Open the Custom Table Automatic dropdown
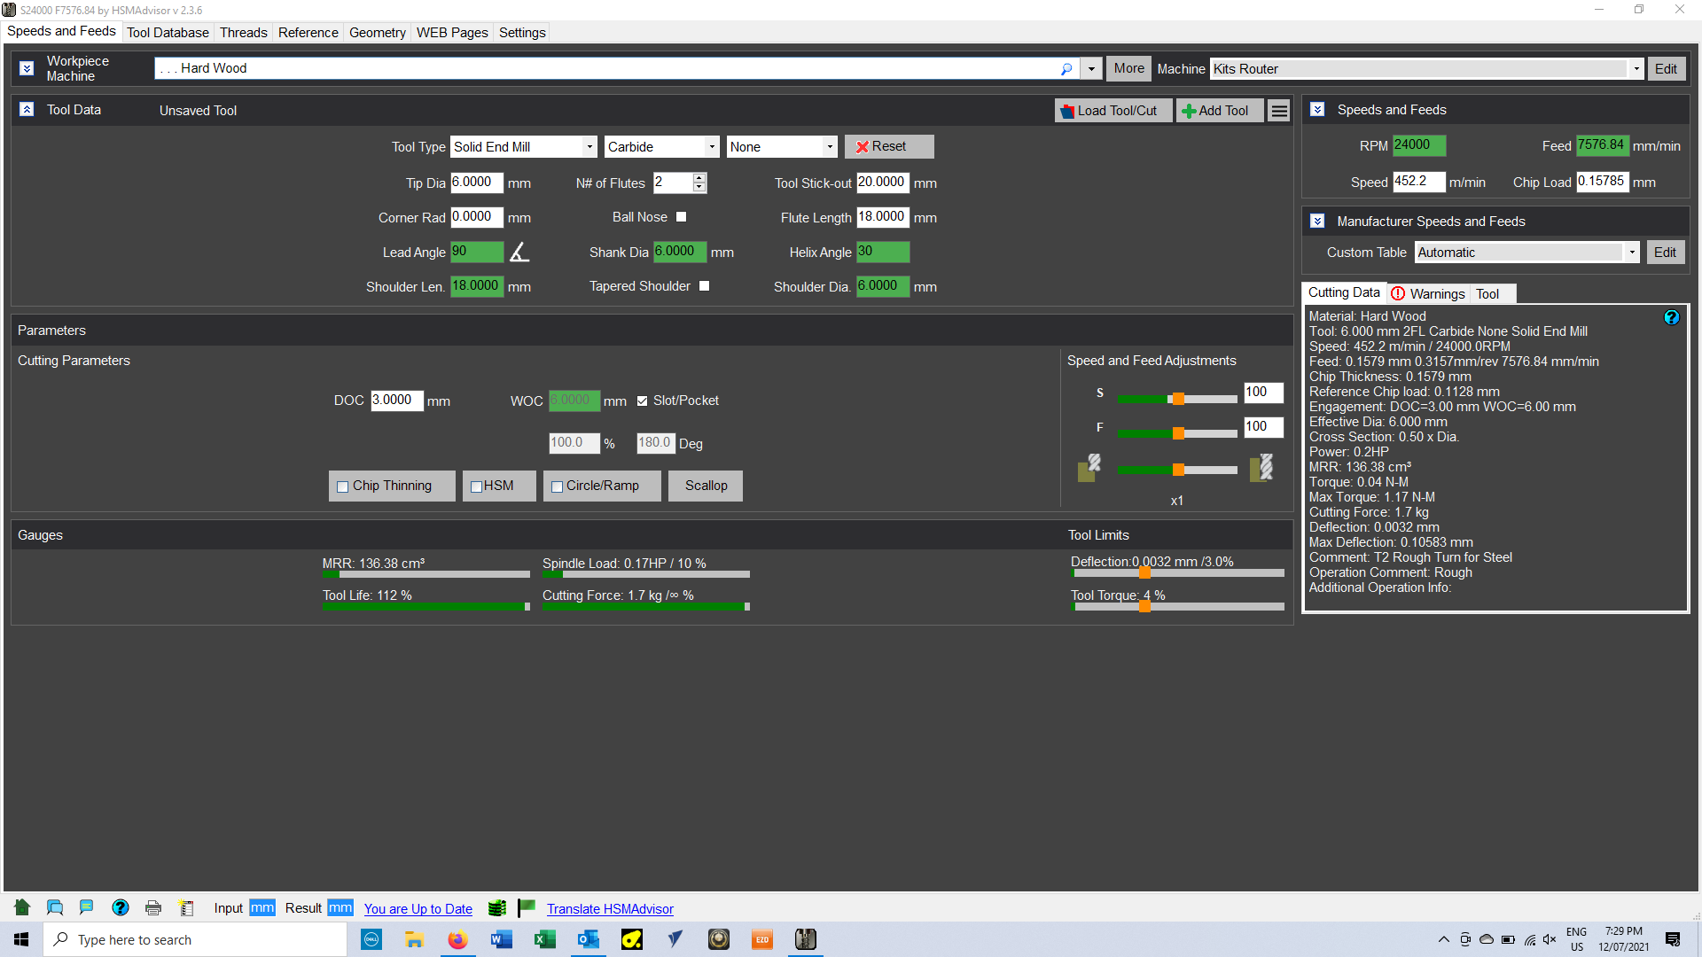The height and width of the screenshot is (957, 1702). pos(1631,253)
